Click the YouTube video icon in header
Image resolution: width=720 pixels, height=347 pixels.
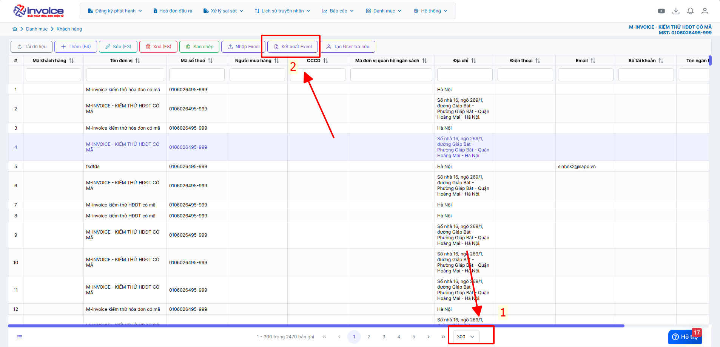click(x=661, y=11)
